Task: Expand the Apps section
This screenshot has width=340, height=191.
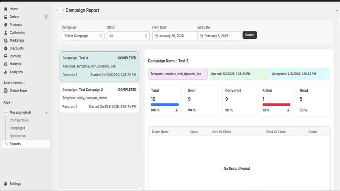Action: (x=8, y=102)
